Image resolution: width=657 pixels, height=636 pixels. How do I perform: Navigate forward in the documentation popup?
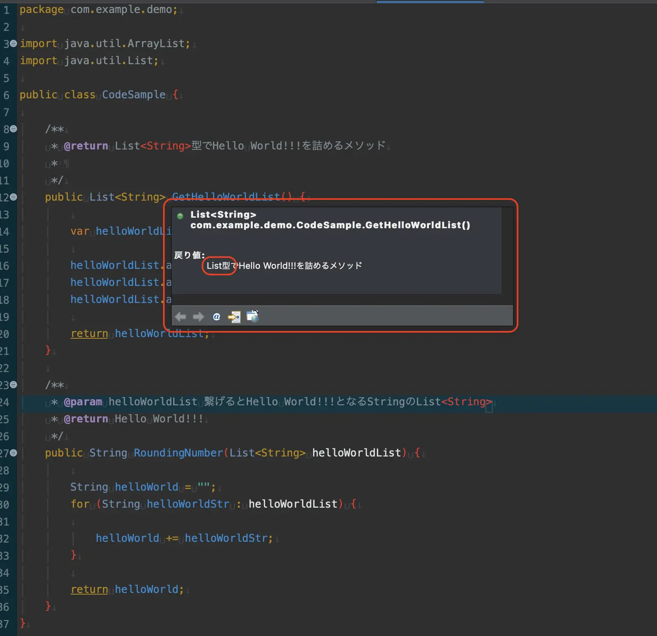tap(198, 317)
